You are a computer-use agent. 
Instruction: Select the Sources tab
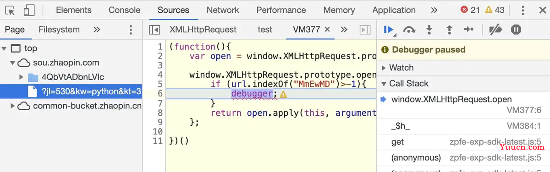click(173, 10)
